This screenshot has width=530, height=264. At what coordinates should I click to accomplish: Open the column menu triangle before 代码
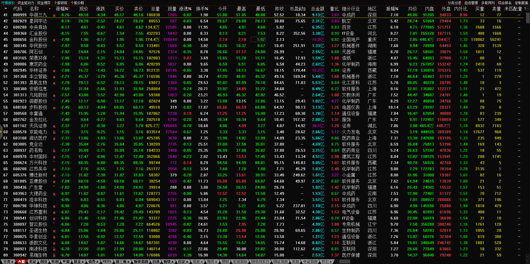(x=5, y=9)
